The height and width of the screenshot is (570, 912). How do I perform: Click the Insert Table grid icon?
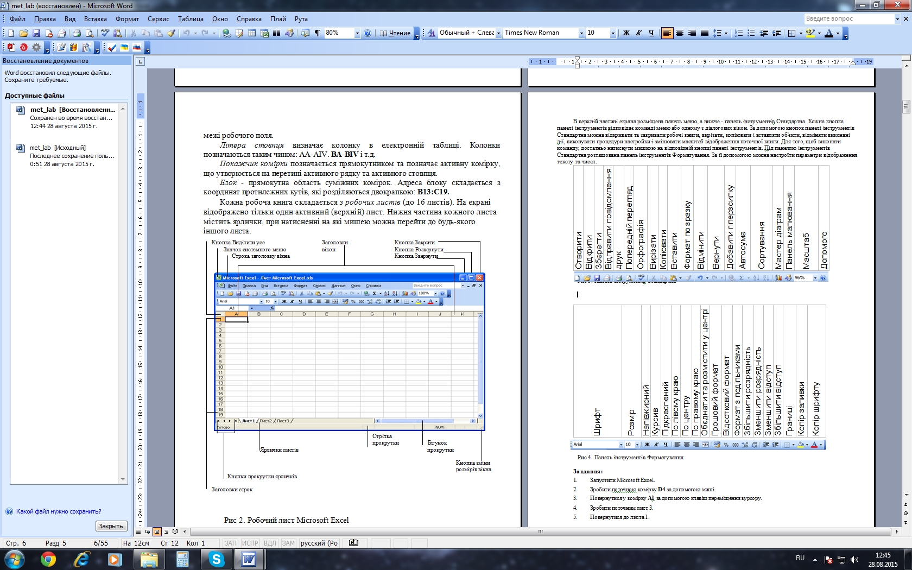pyautogui.click(x=252, y=33)
